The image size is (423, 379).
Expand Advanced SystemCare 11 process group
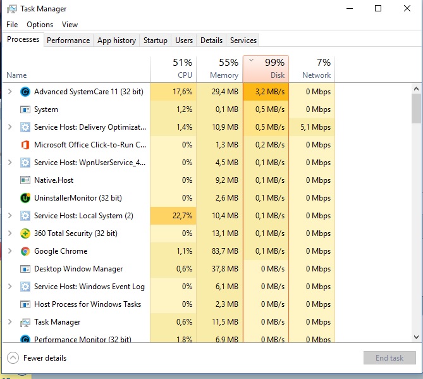point(10,92)
